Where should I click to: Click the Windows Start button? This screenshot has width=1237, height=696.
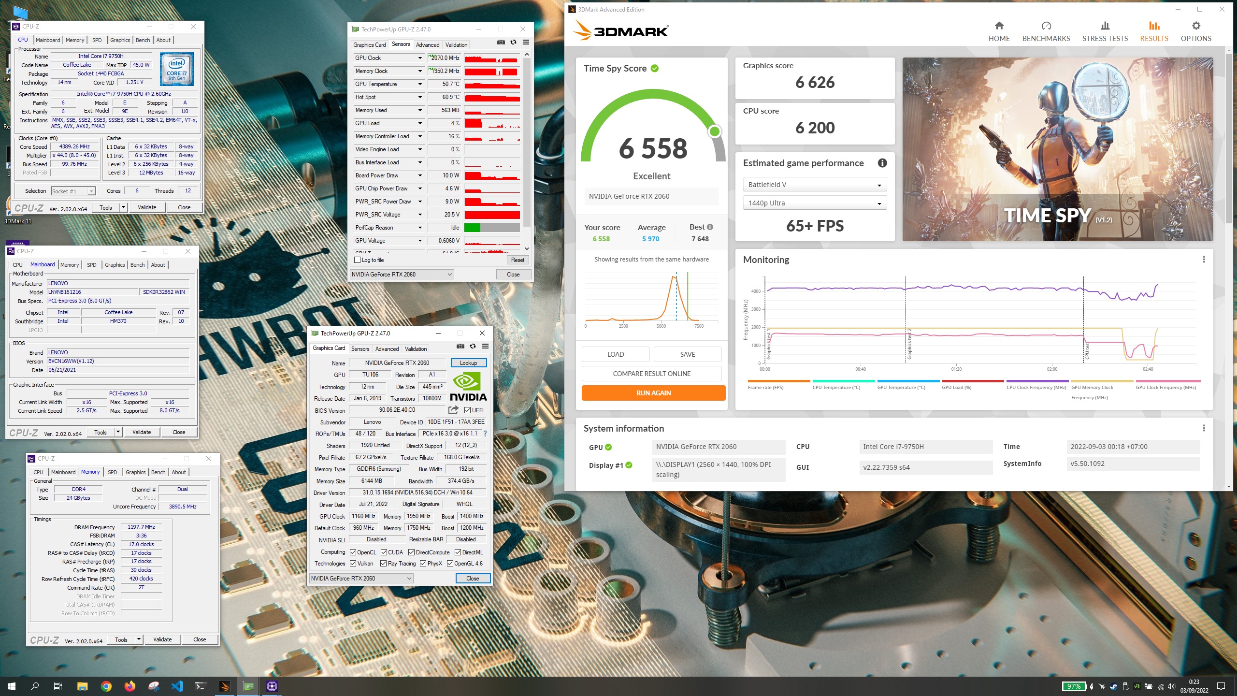12,686
